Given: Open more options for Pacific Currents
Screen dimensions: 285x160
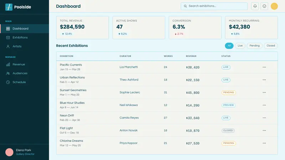Looking at the screenshot, I should (264, 67).
